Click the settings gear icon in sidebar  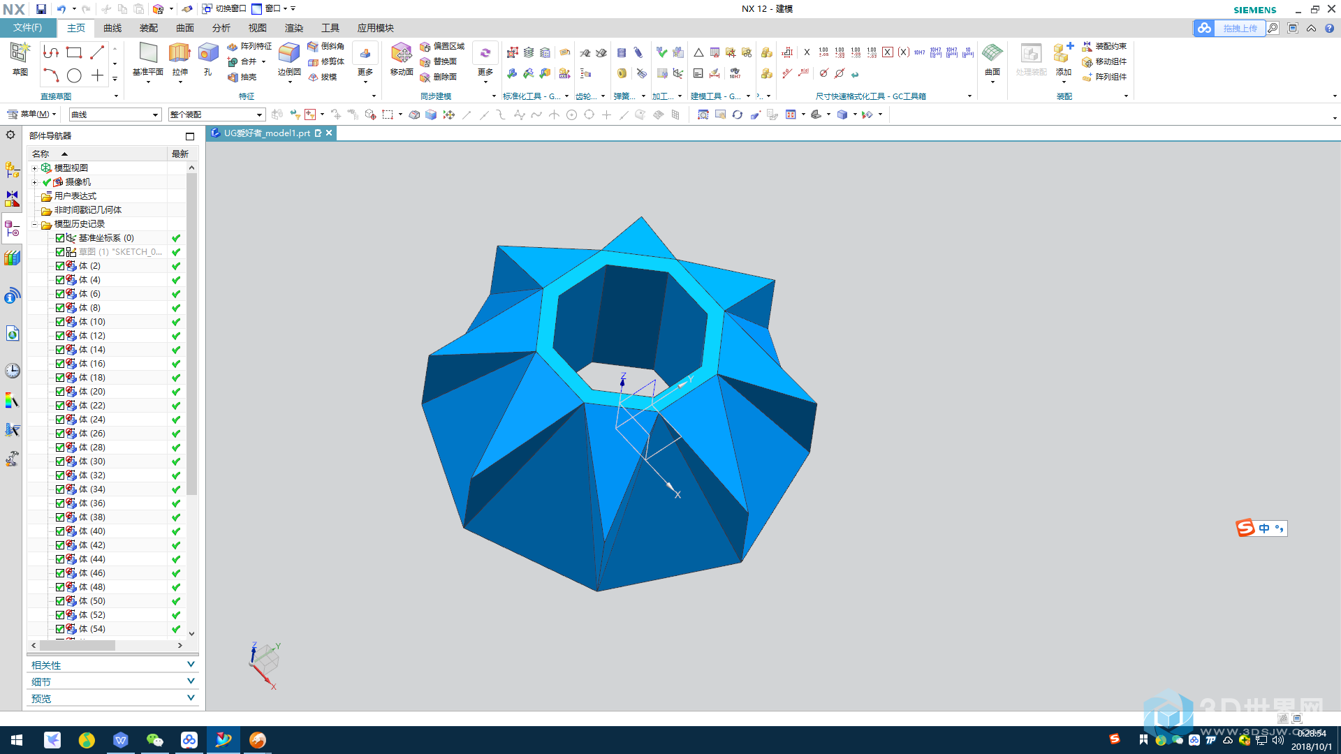(10, 135)
